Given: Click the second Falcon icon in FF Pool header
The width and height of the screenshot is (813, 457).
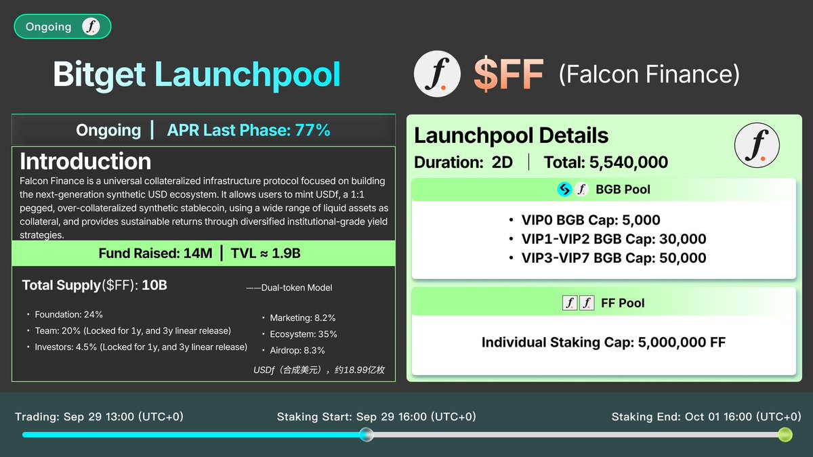Looking at the screenshot, I should point(587,303).
